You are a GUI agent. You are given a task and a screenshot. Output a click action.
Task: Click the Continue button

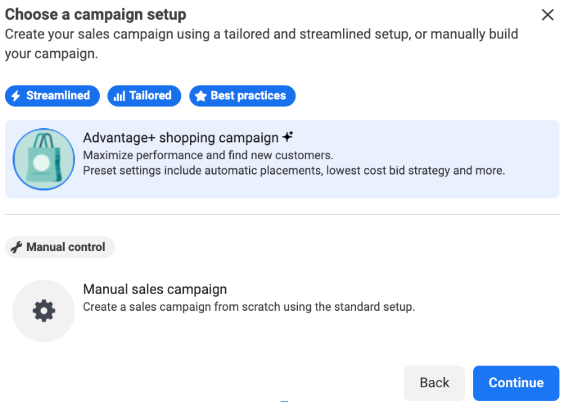coord(516,382)
